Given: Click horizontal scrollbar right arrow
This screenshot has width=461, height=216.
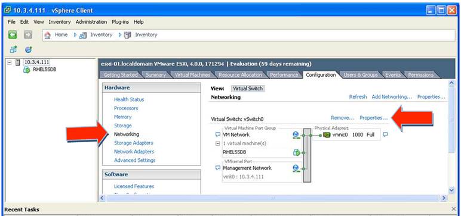Looking at the screenshot, I should click(444, 198).
